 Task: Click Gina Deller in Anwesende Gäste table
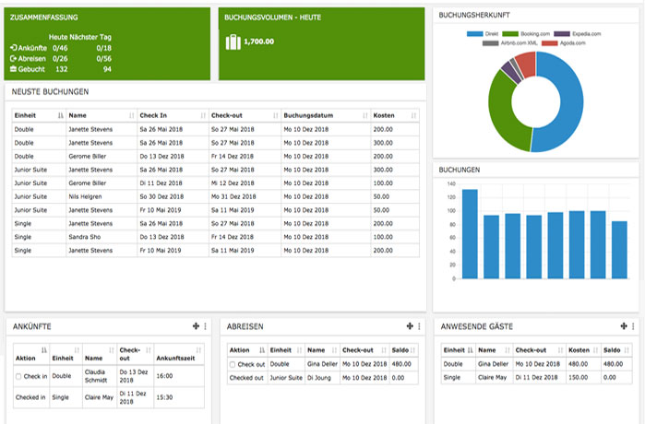coord(493,364)
